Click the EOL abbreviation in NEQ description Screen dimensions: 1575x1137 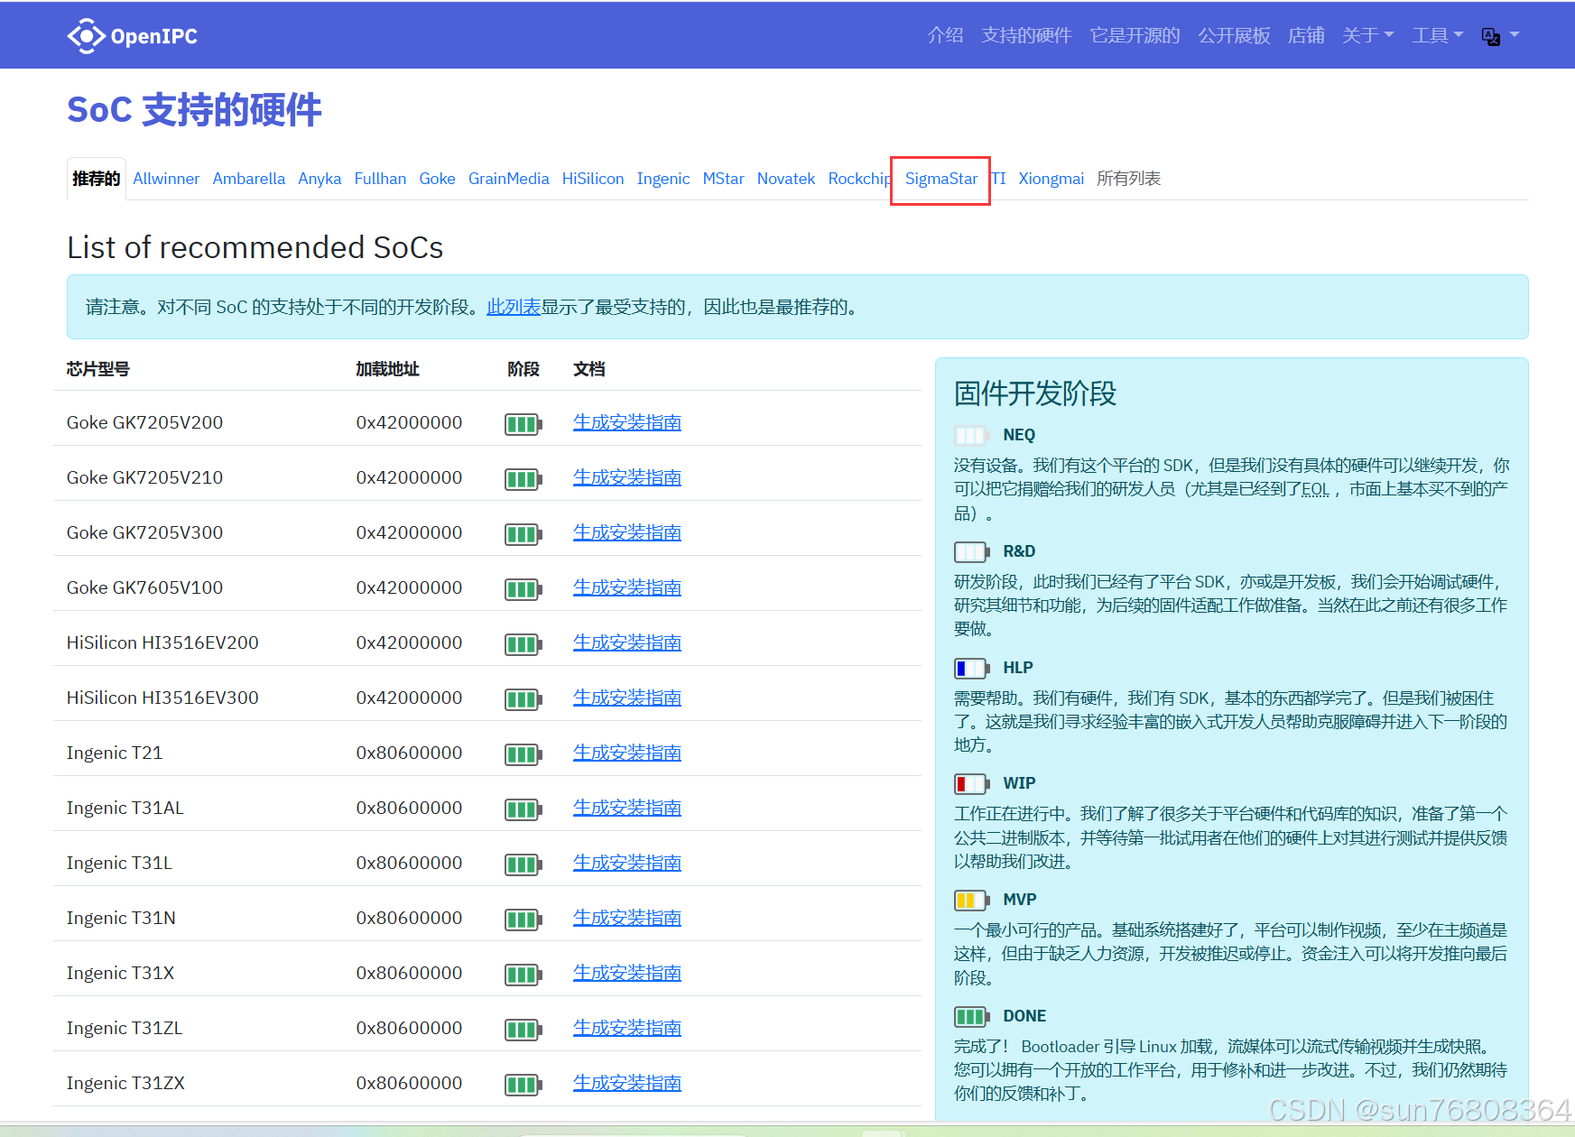coord(1315,489)
